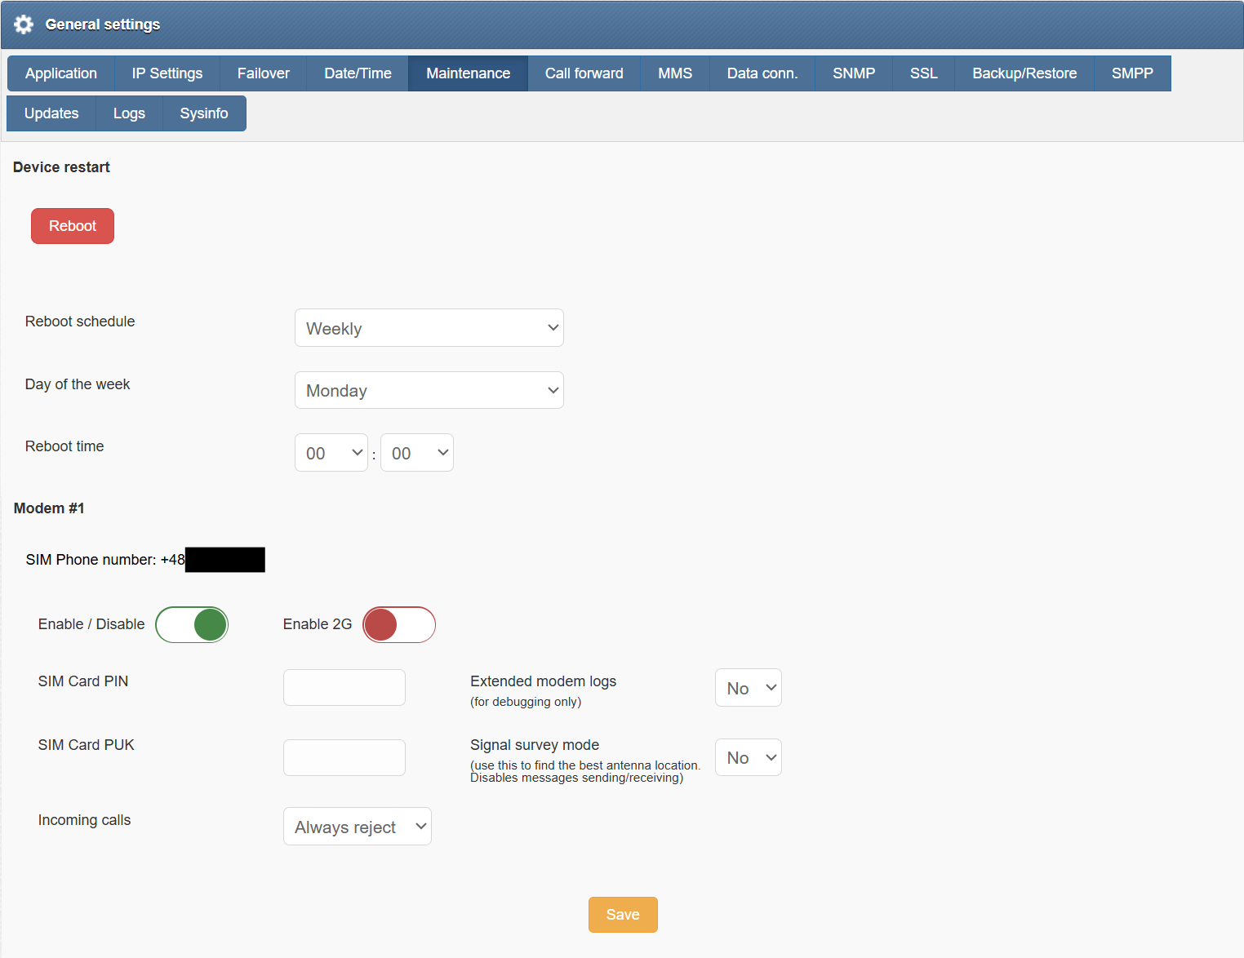Viewport: 1244px width, 958px height.
Task: Click the Reboot schedule label
Action: tap(80, 322)
